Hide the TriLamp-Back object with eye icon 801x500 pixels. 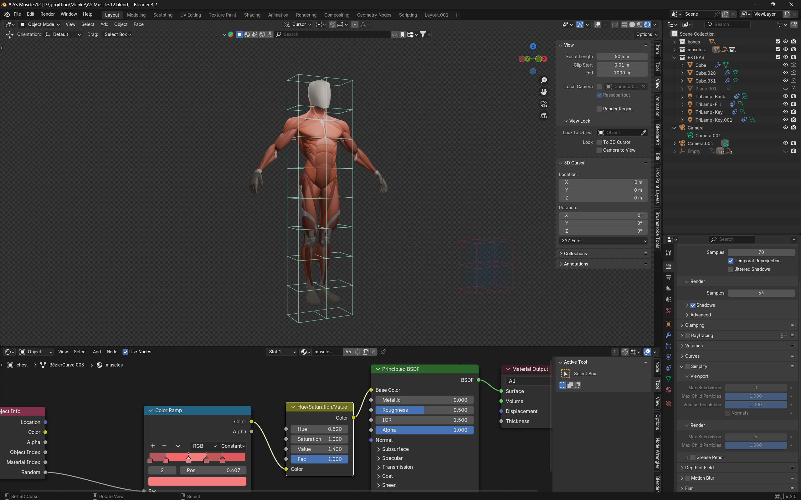(x=785, y=96)
